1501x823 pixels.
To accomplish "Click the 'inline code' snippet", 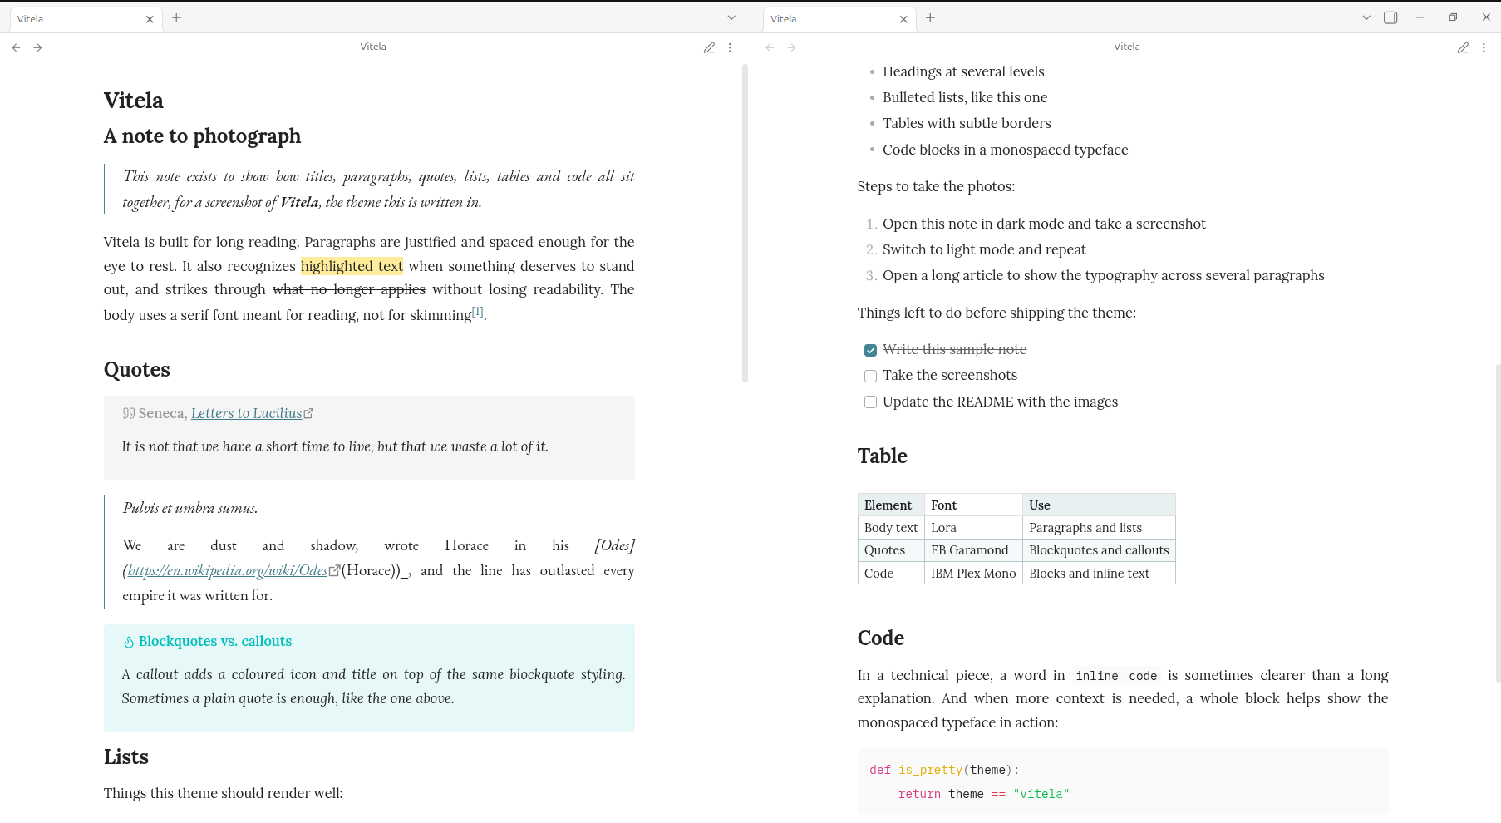I will click(1116, 676).
